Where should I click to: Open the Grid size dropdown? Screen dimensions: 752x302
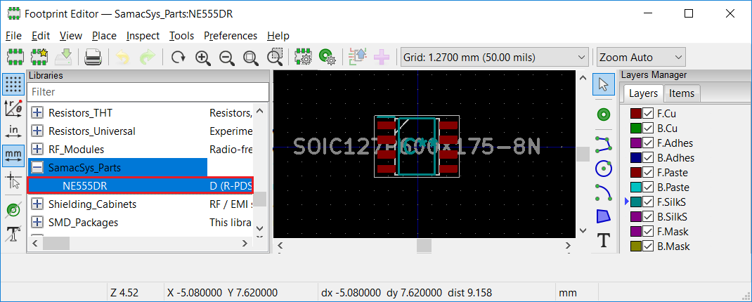(x=494, y=58)
